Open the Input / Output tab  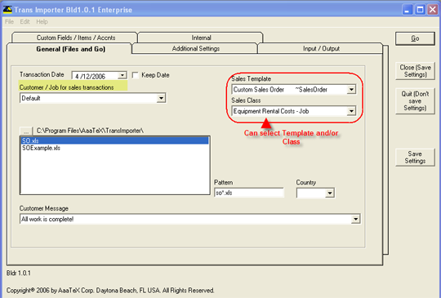321,48
